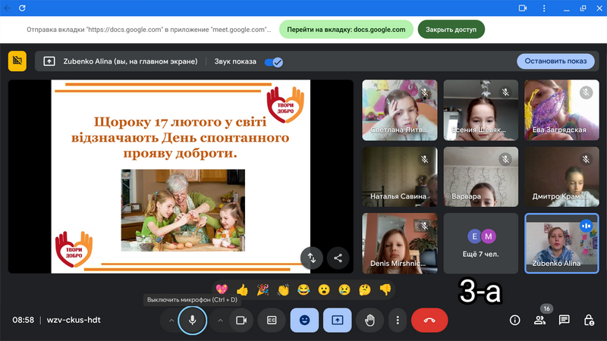Expand audio settings chevron beside microphone
Image resolution: width=607 pixels, height=341 pixels.
coord(171,320)
